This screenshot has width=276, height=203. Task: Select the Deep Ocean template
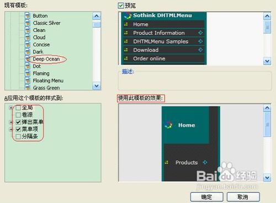[46, 59]
